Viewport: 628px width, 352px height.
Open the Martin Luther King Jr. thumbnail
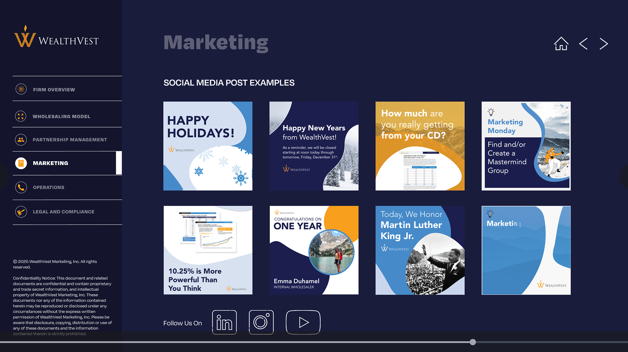[x=420, y=250]
